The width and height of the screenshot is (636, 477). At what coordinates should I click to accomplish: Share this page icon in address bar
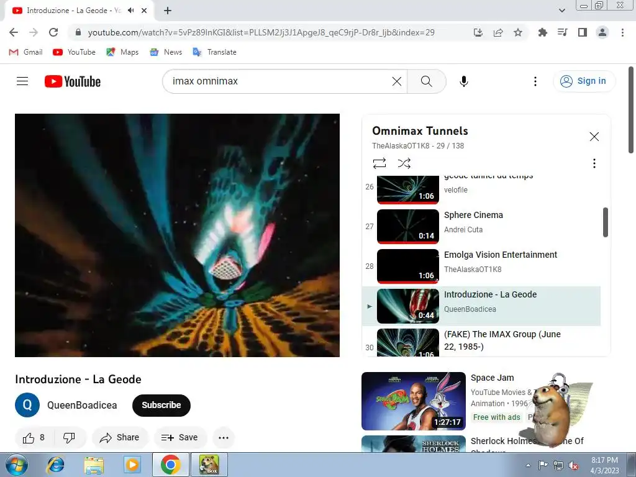pos(498,32)
